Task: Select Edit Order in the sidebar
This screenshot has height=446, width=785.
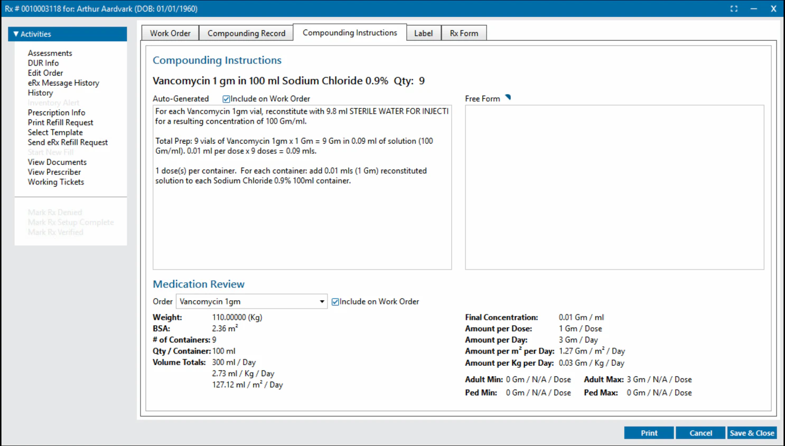Action: click(45, 72)
